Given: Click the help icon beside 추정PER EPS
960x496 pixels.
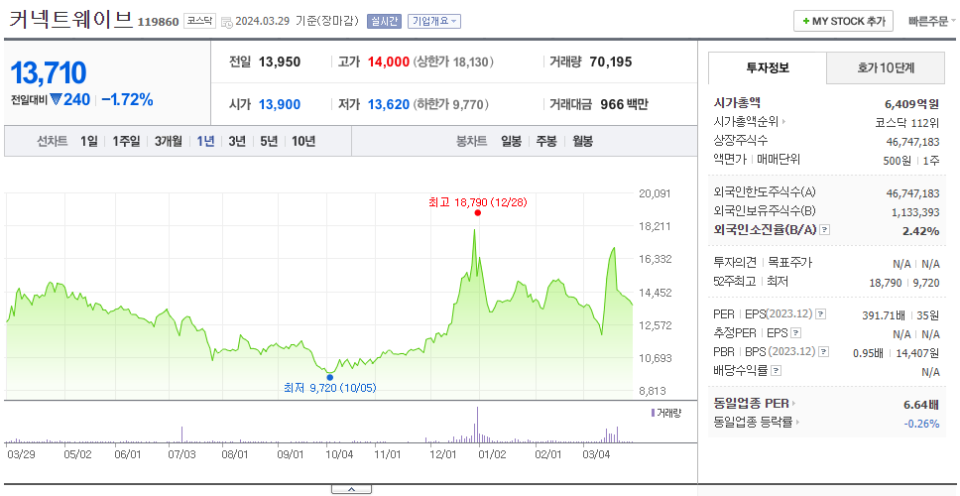Looking at the screenshot, I should (x=795, y=333).
